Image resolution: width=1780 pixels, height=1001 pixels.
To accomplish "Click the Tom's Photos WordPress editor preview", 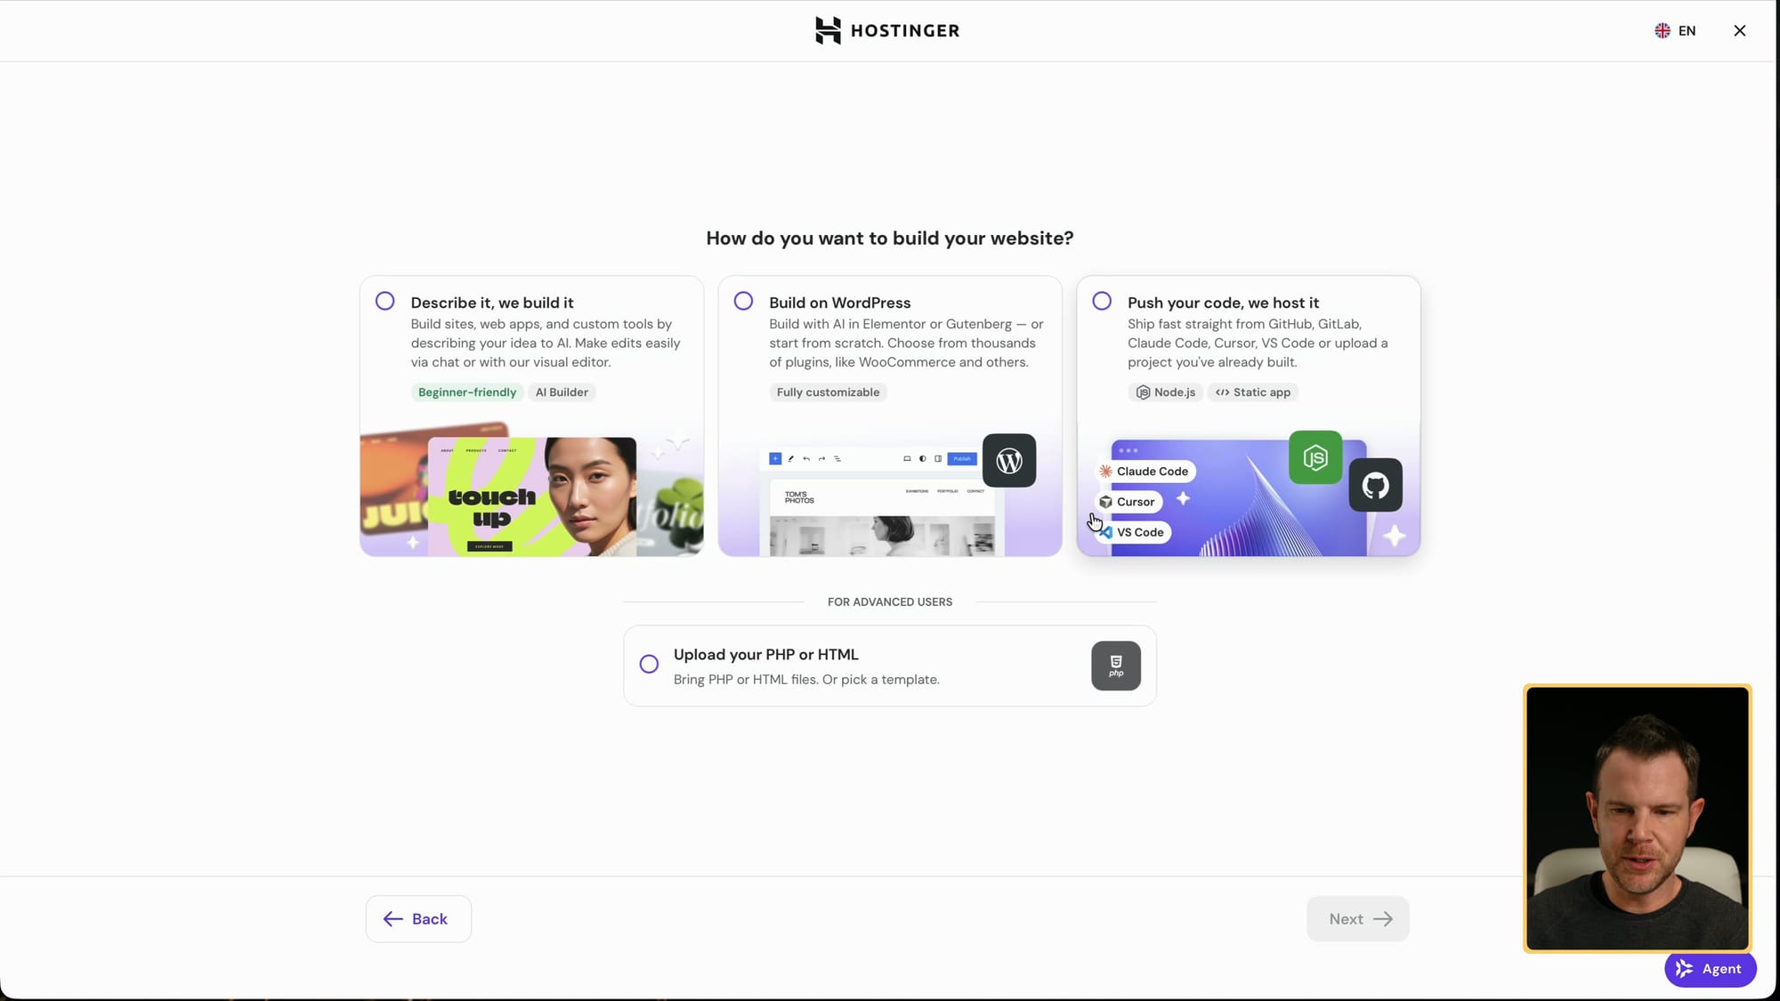I will click(x=882, y=503).
